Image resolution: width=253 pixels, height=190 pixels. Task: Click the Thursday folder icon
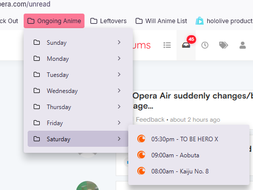point(37,107)
